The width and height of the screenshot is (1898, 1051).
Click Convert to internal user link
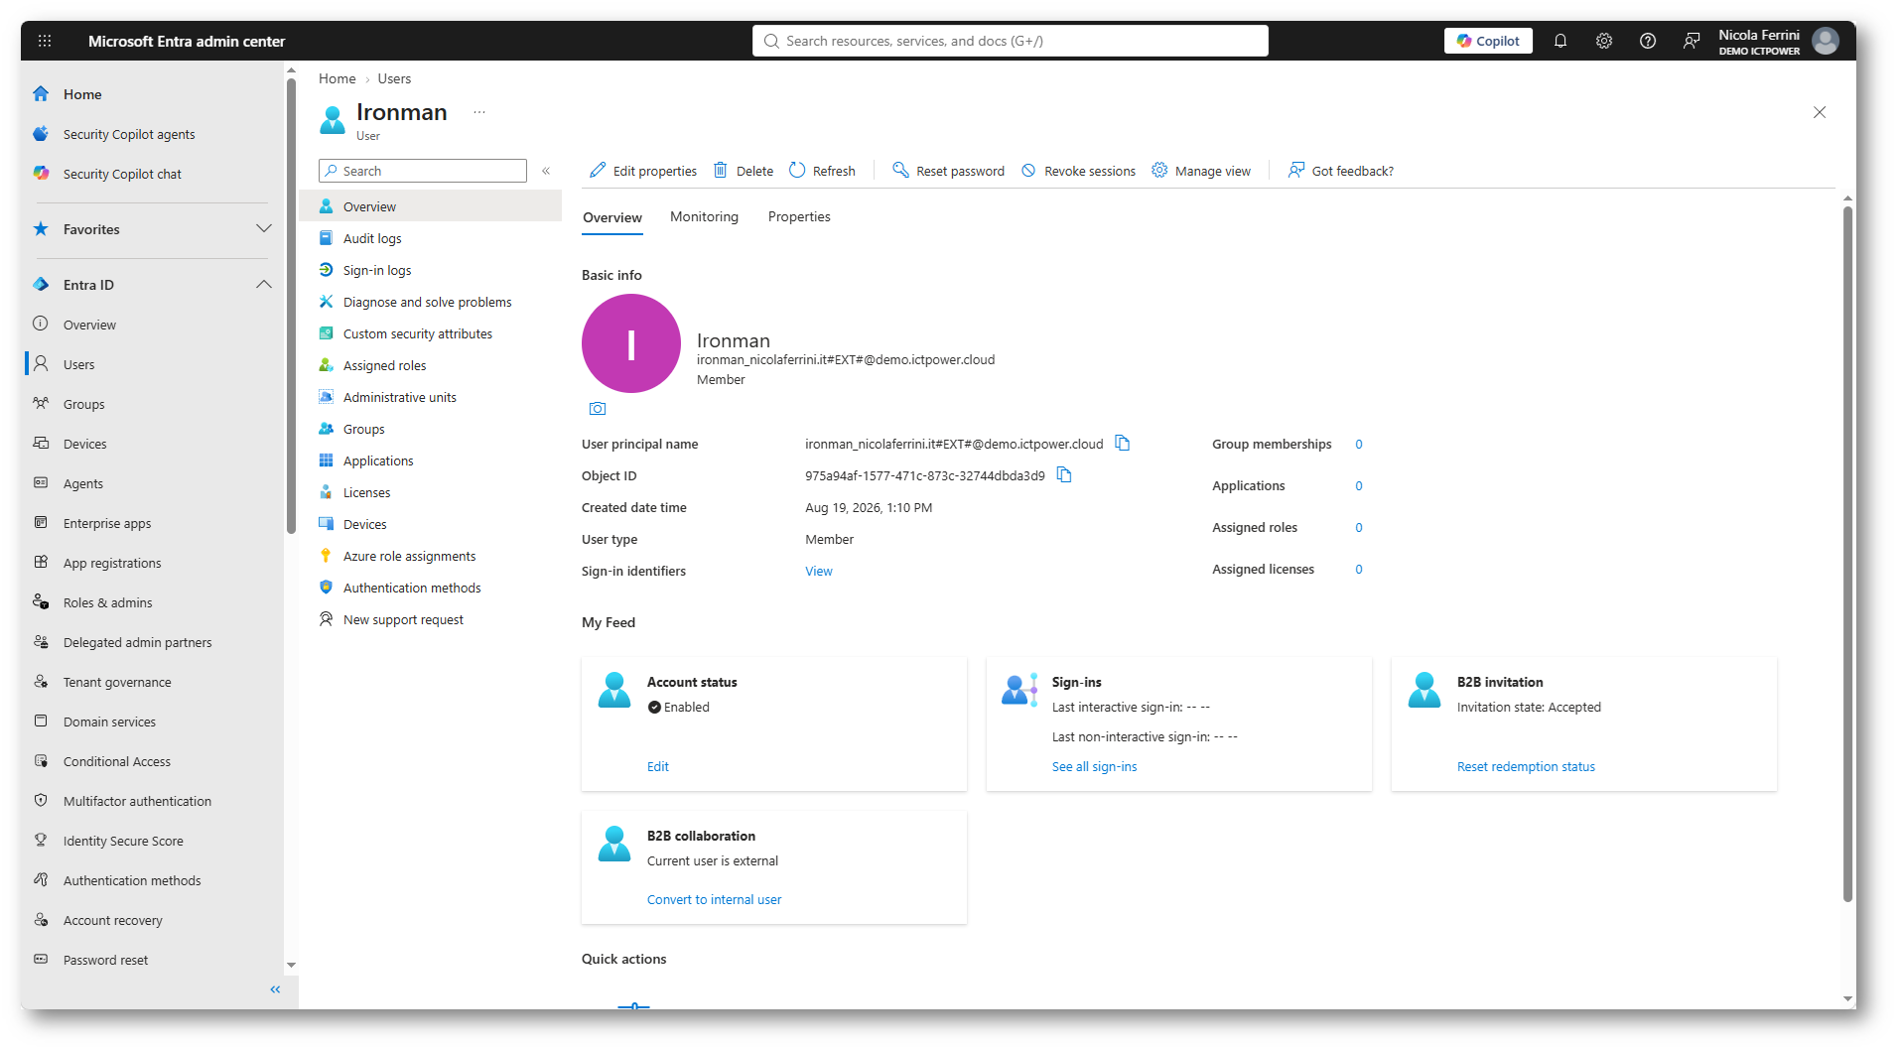[715, 899]
